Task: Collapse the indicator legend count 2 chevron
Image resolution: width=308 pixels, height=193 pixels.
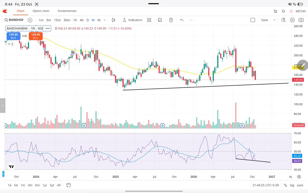Action: (x=10, y=44)
